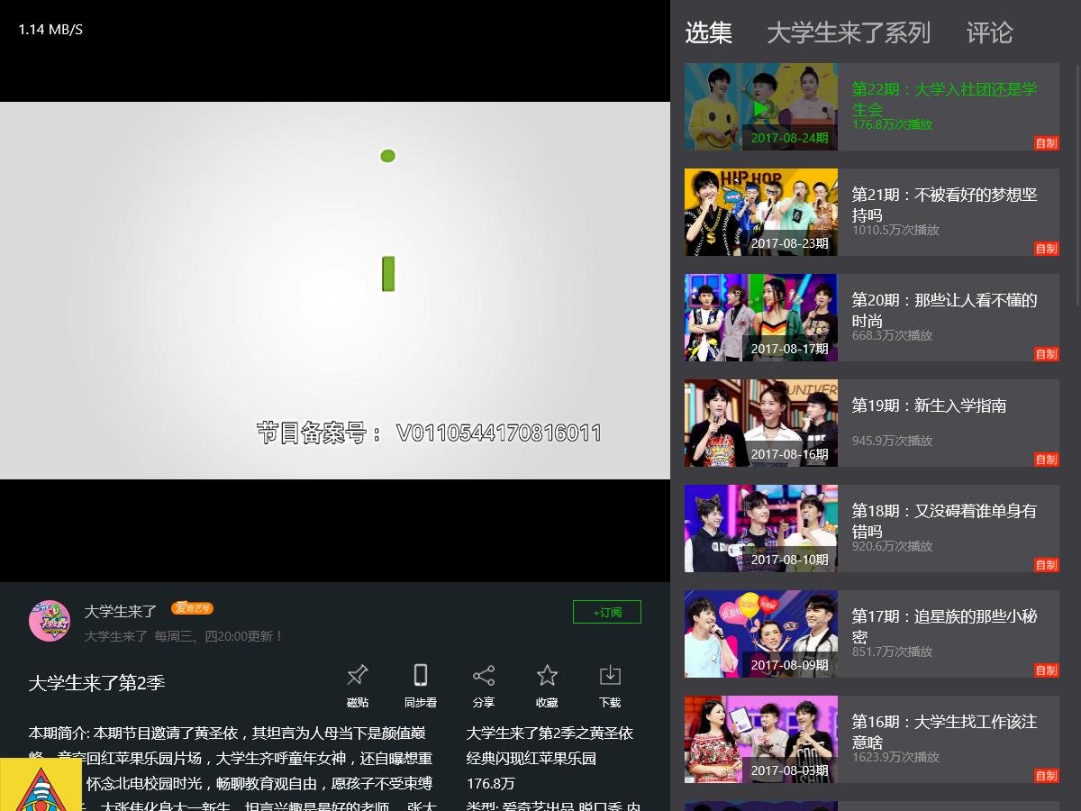Switch to the 评论 (comments) tab

pyautogui.click(x=991, y=33)
